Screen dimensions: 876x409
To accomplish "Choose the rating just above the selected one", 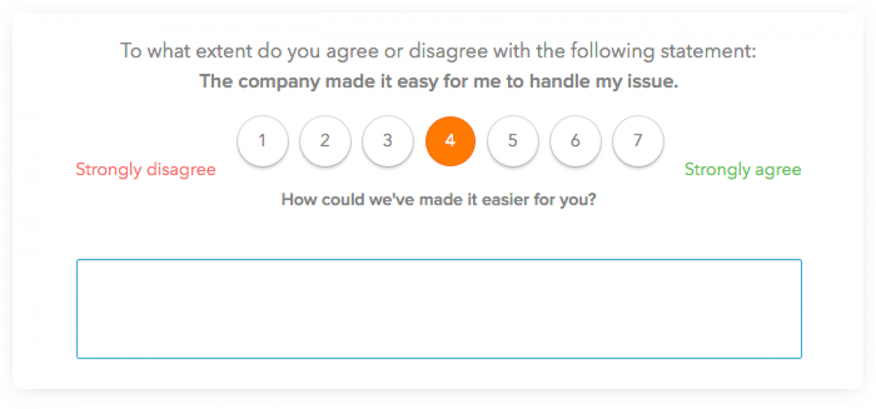I will point(512,141).
